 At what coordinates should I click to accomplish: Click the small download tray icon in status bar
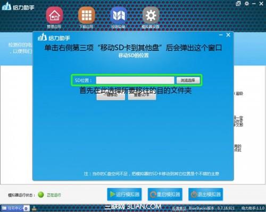pos(35,208)
